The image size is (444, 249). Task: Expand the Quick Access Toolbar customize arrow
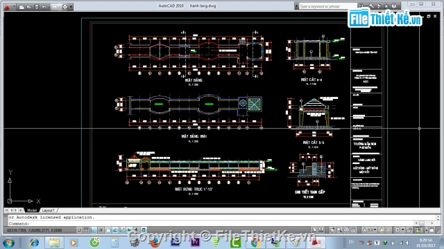pos(71,7)
